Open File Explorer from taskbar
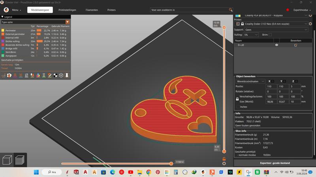Viewport: 316px width, 177px height. 140,172
